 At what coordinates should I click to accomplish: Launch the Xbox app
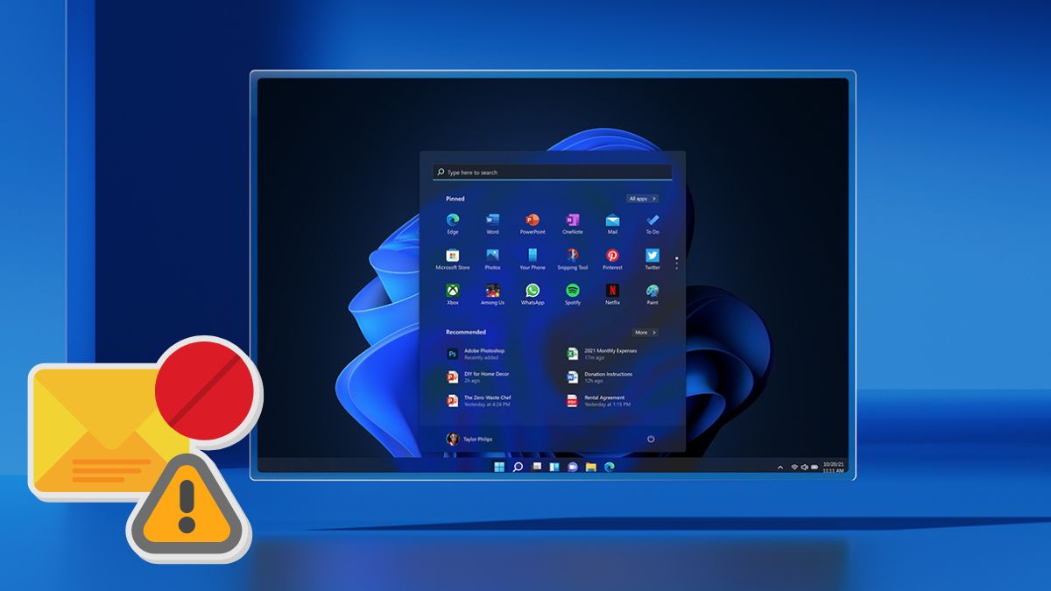453,294
